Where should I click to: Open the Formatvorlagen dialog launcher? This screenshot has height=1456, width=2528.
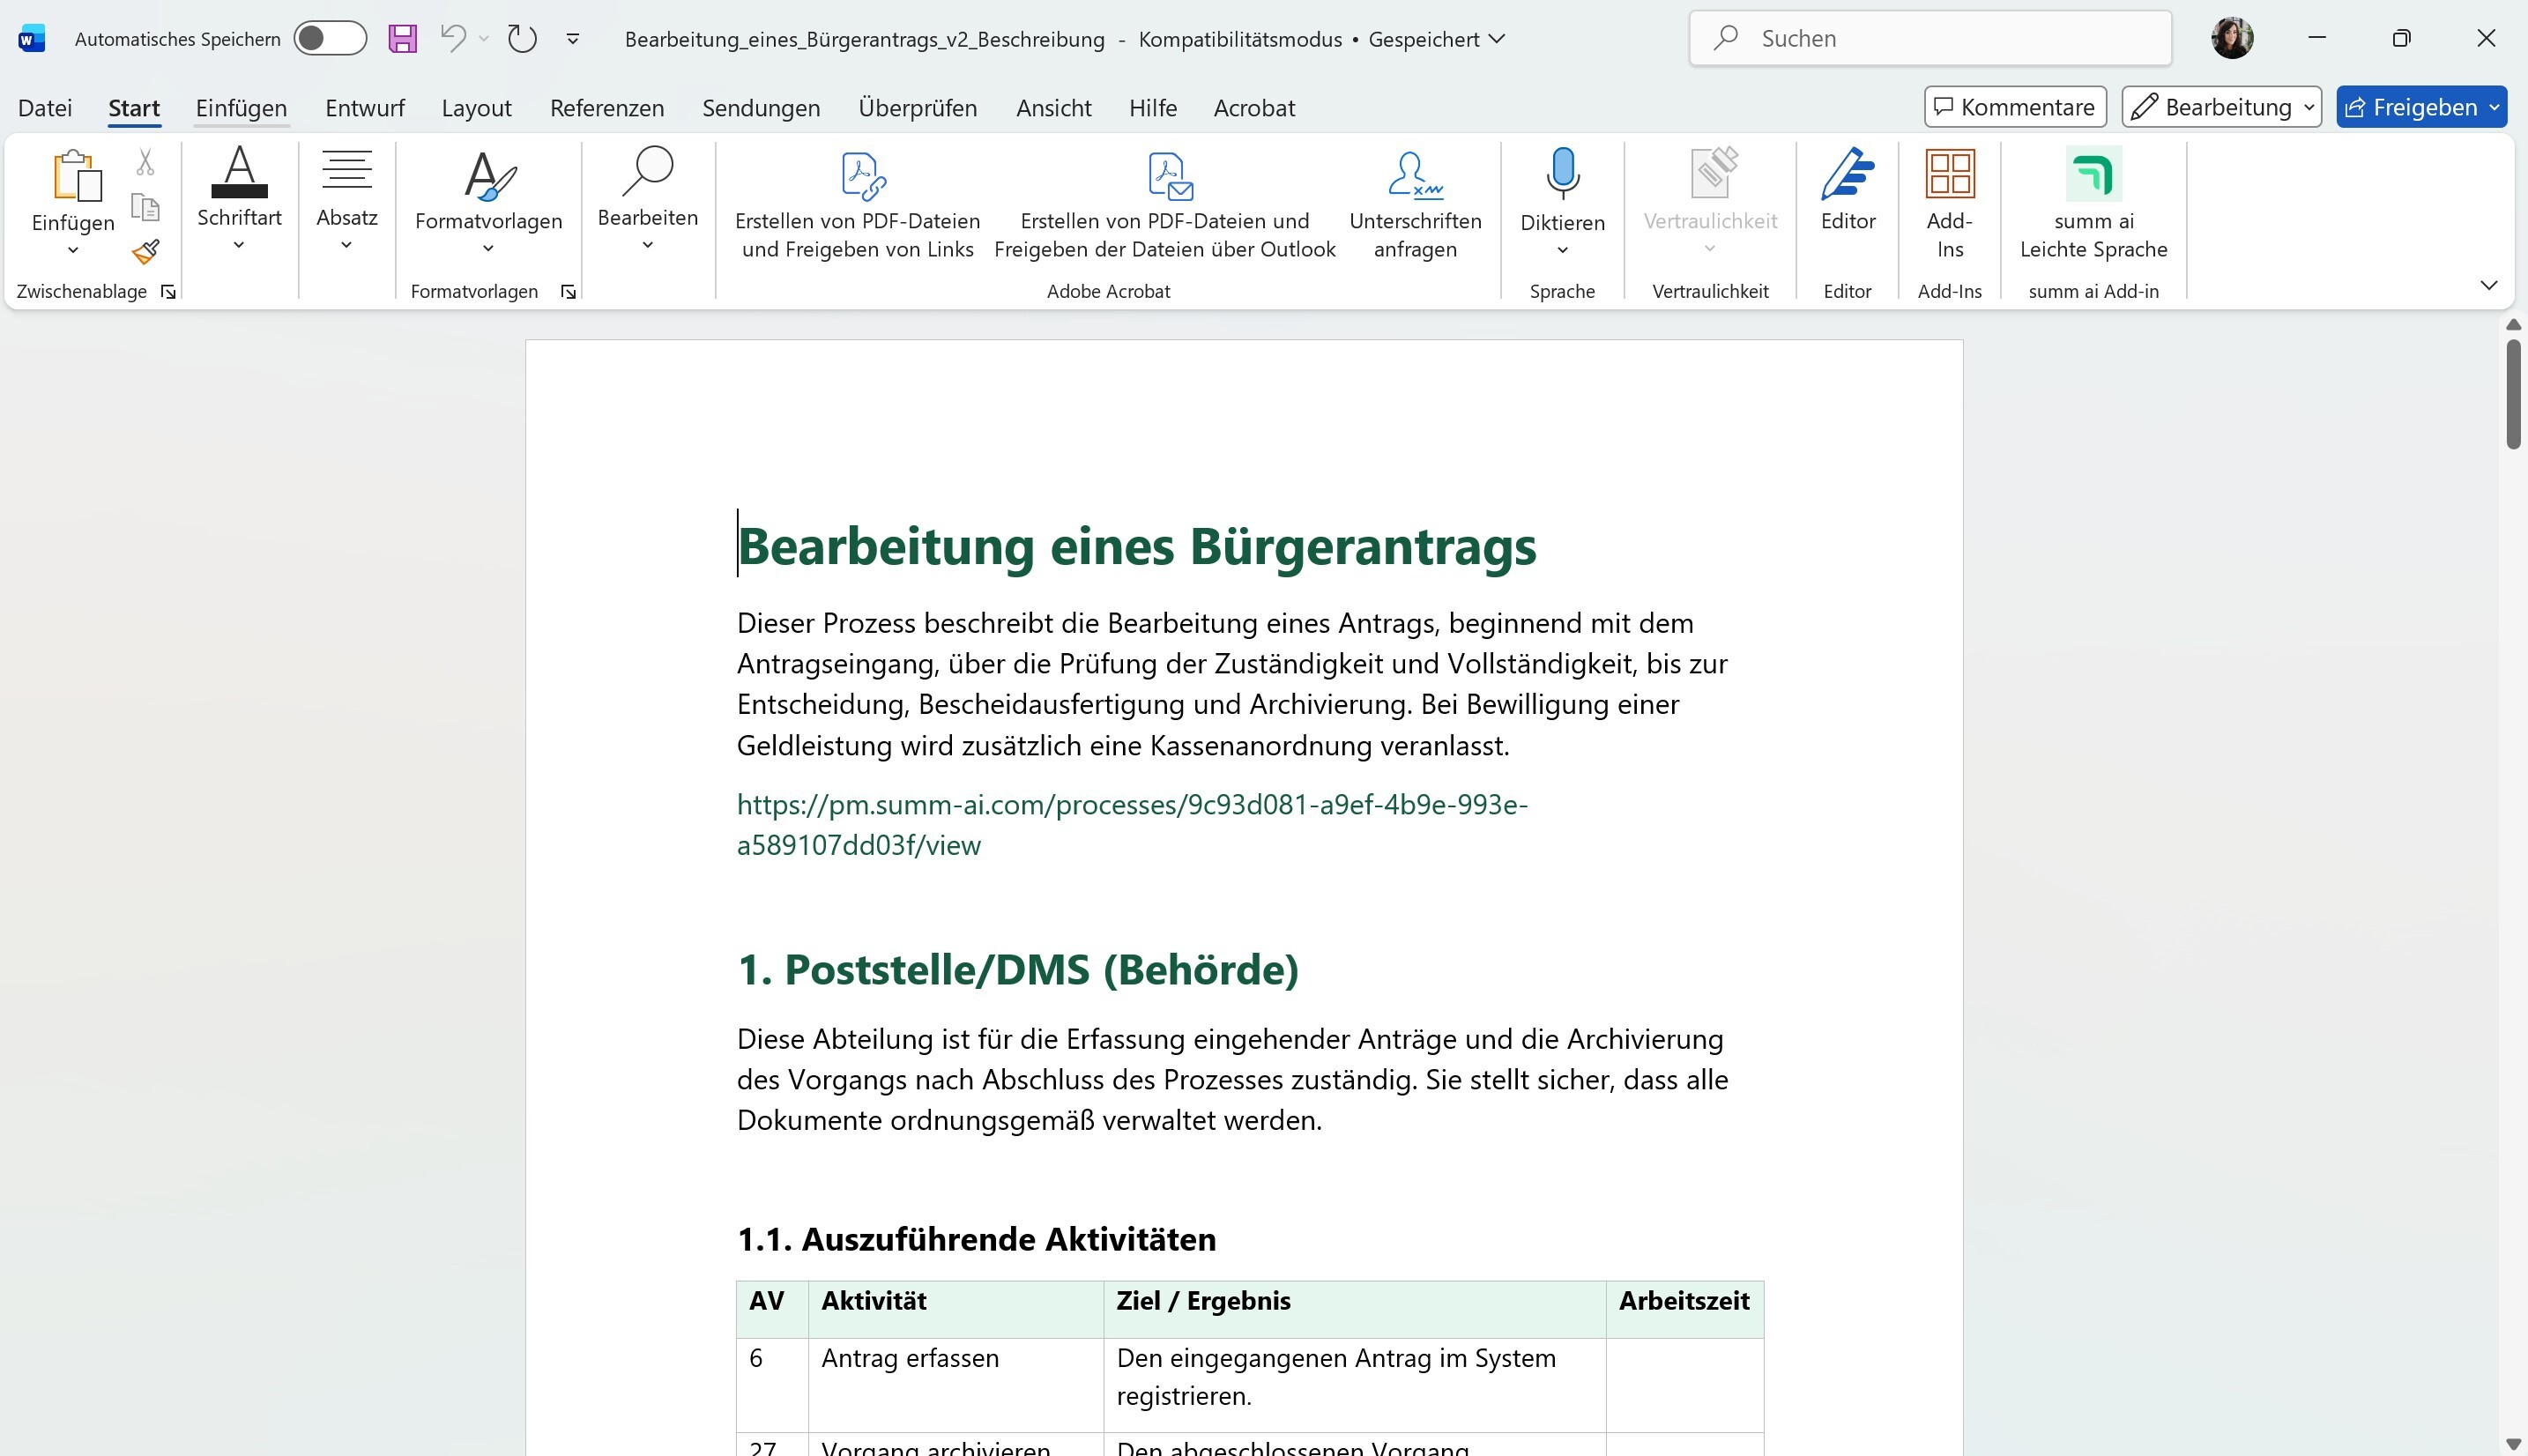[568, 291]
